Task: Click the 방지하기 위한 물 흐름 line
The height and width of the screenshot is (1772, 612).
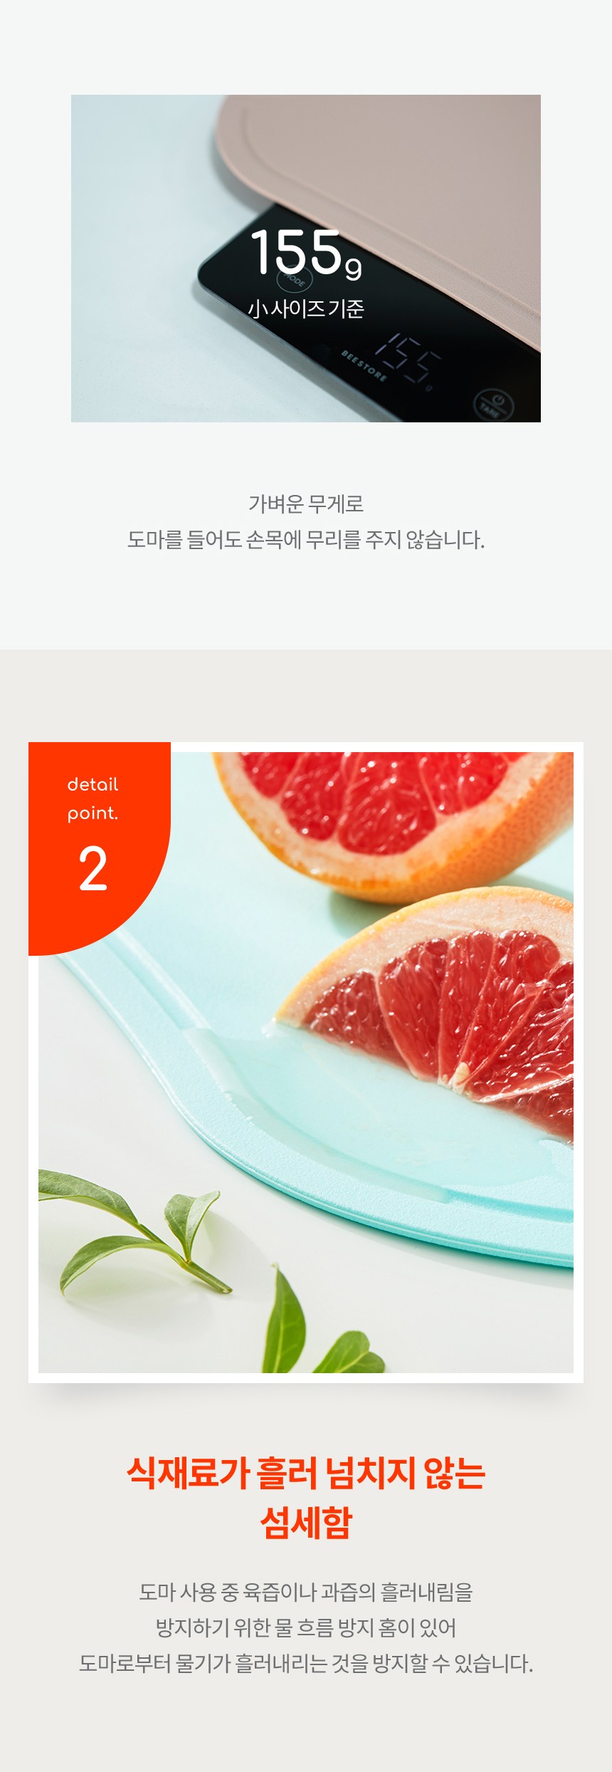Action: [306, 1627]
